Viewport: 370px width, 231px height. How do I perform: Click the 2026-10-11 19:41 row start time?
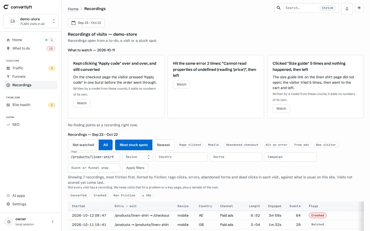point(89,225)
